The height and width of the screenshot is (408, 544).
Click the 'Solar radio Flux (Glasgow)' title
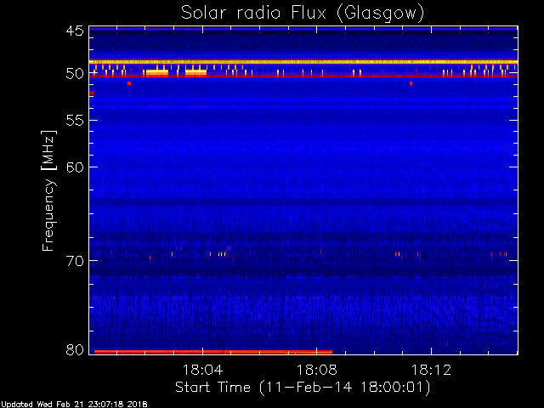(x=303, y=14)
